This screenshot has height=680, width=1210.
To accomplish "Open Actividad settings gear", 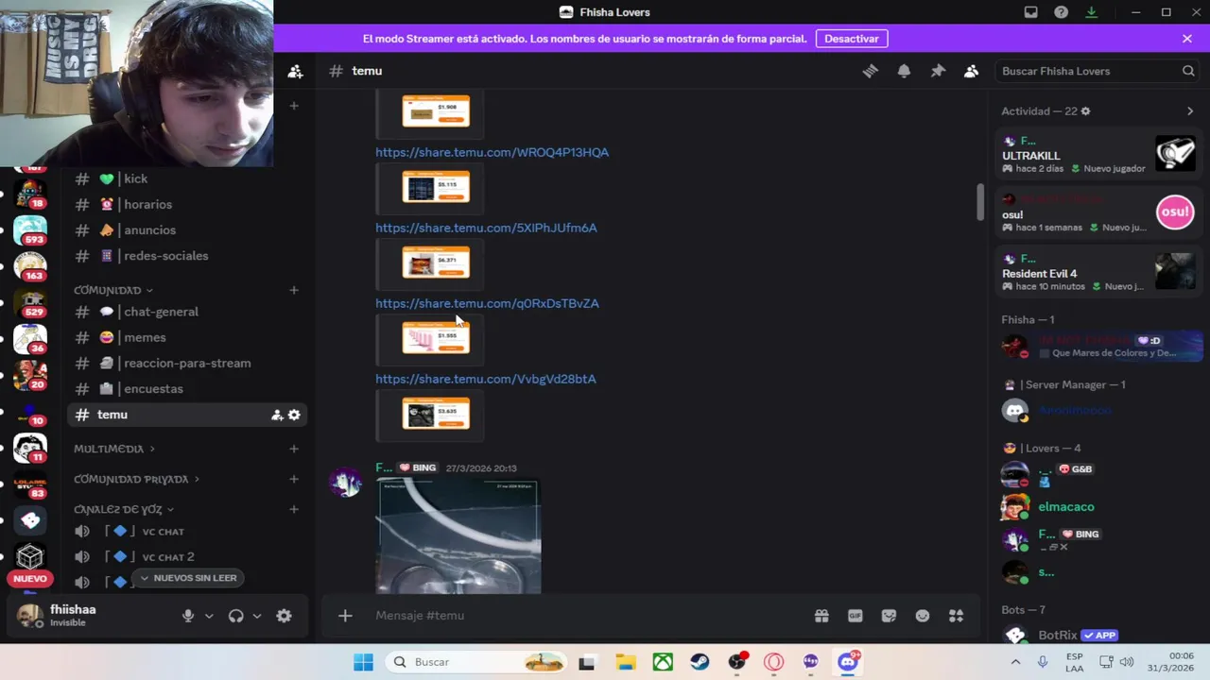I will (1085, 111).
